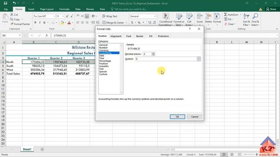Open the Protection tab in dialog

click(x=163, y=36)
